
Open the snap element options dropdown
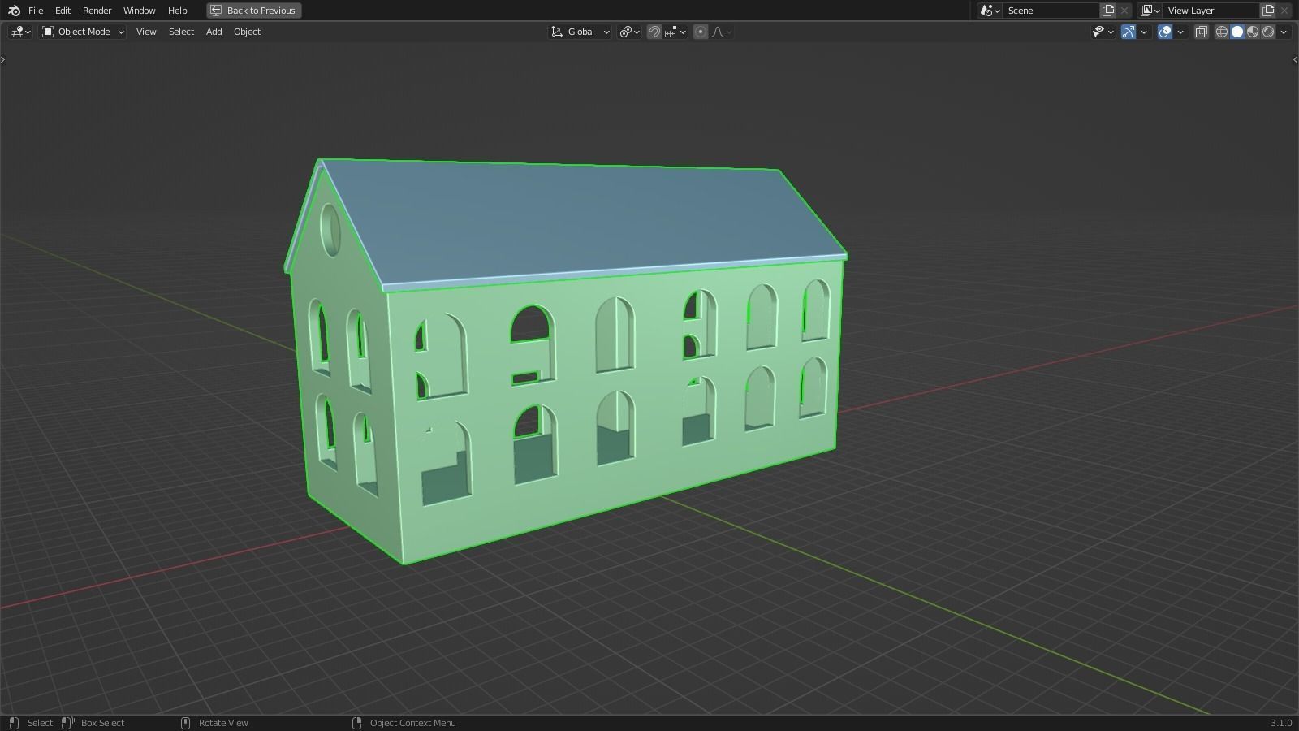pos(675,32)
